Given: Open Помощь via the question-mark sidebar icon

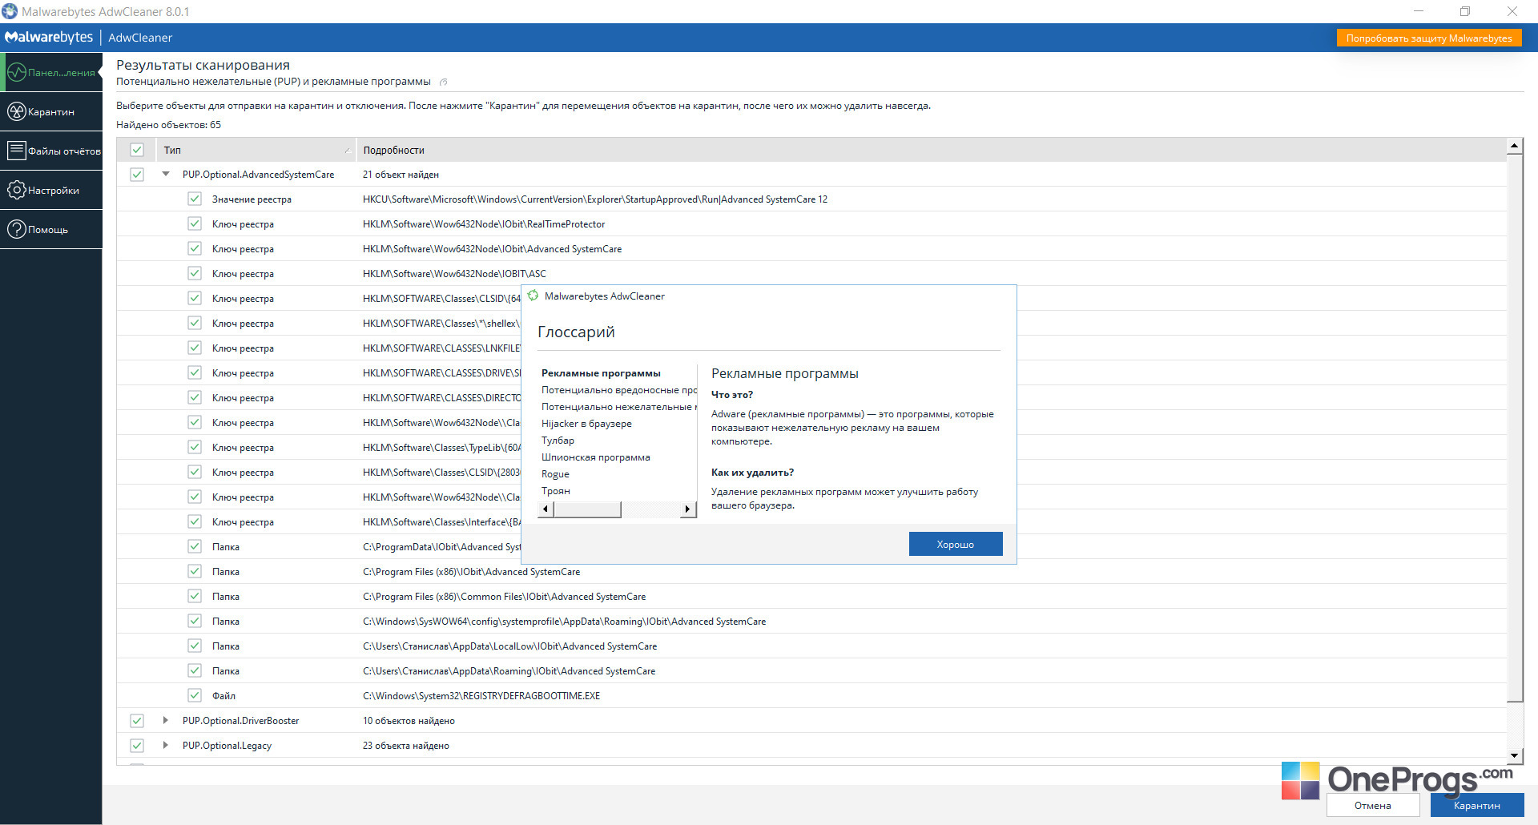Looking at the screenshot, I should (x=17, y=229).
